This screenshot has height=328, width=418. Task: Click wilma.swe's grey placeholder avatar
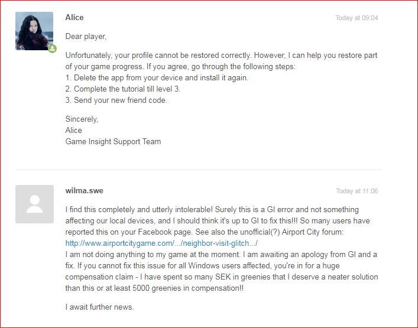[x=34, y=204]
